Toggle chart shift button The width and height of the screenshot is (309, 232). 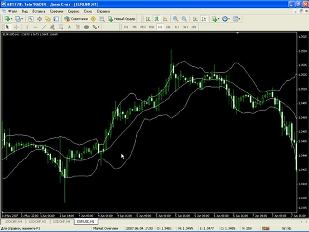point(204,19)
